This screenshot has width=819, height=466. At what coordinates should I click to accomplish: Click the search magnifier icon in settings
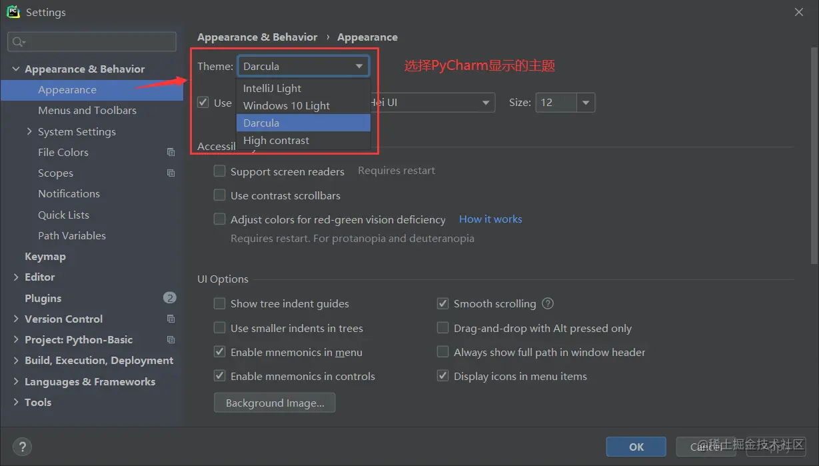[18, 42]
